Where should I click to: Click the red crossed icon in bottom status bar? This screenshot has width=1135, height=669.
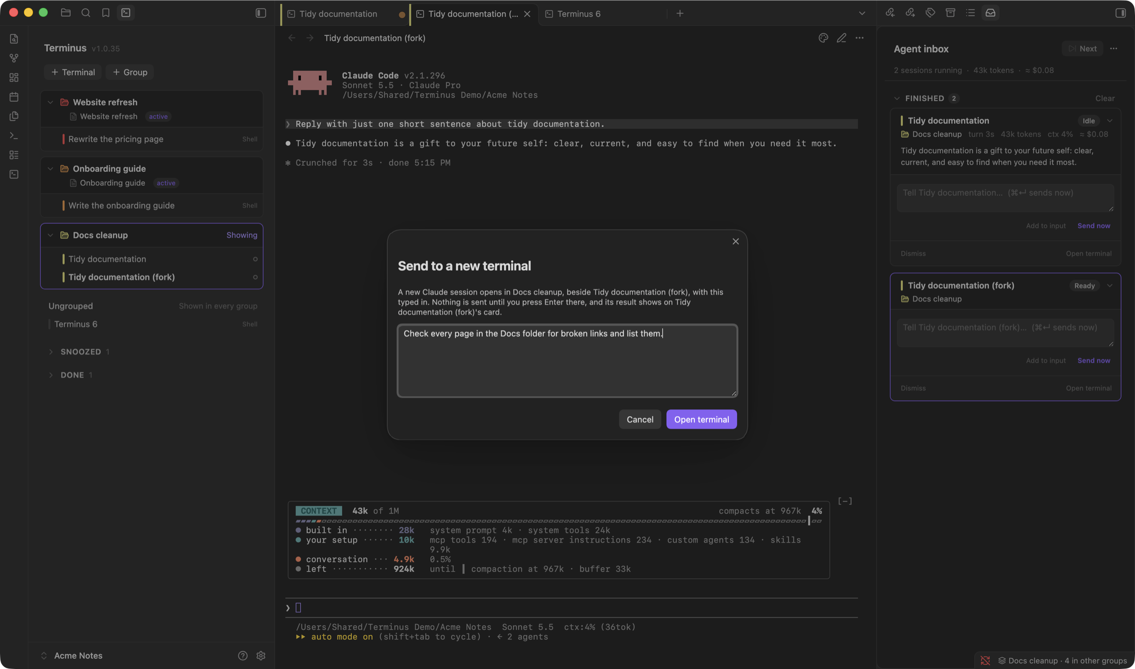(985, 660)
